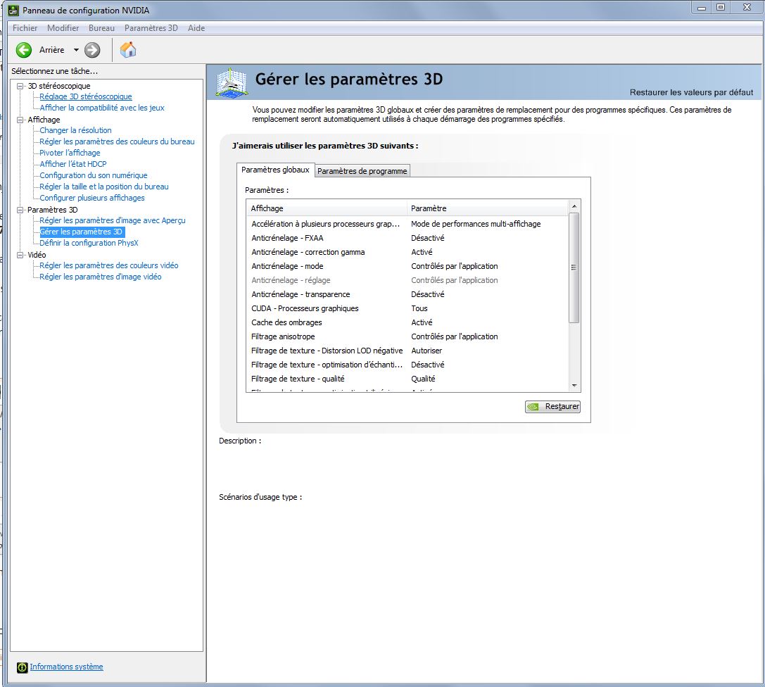The height and width of the screenshot is (687, 765).
Task: Click the settings list scroll-up arrow
Action: [x=574, y=206]
